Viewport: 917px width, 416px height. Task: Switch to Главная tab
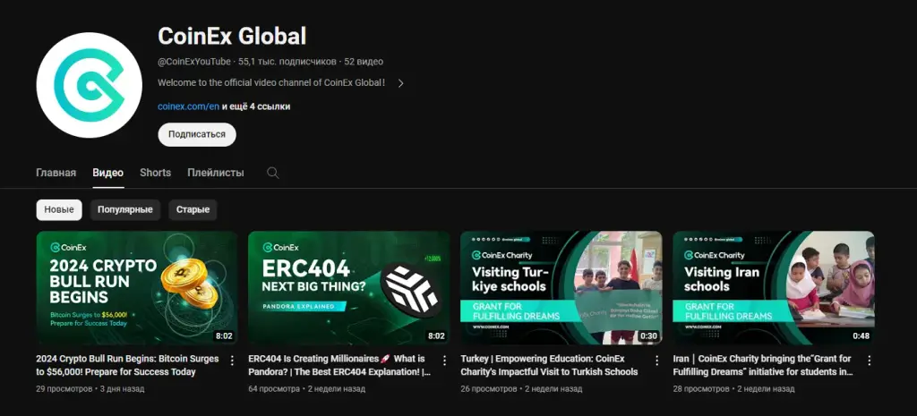tap(56, 173)
